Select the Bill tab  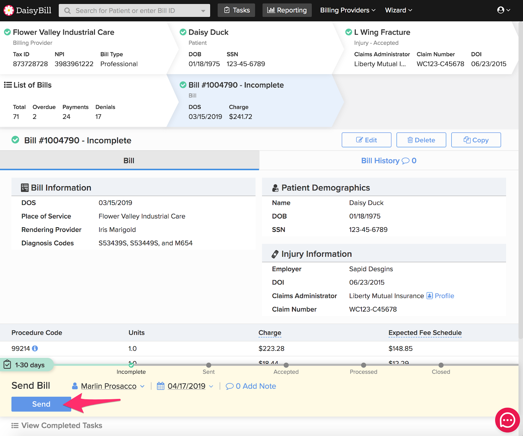[129, 161]
